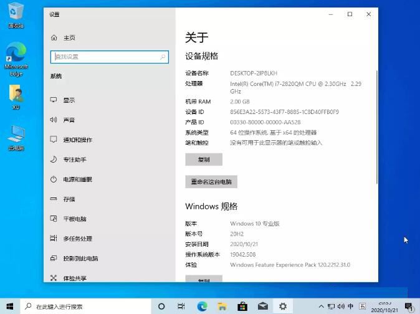Open 通知和操作 notifications settings
The image size is (420, 314).
(x=77, y=140)
